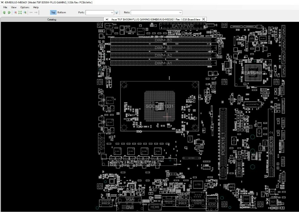This screenshot has width=299, height=212.
Task: Select the HDMI port component
Action: click(x=155, y=207)
